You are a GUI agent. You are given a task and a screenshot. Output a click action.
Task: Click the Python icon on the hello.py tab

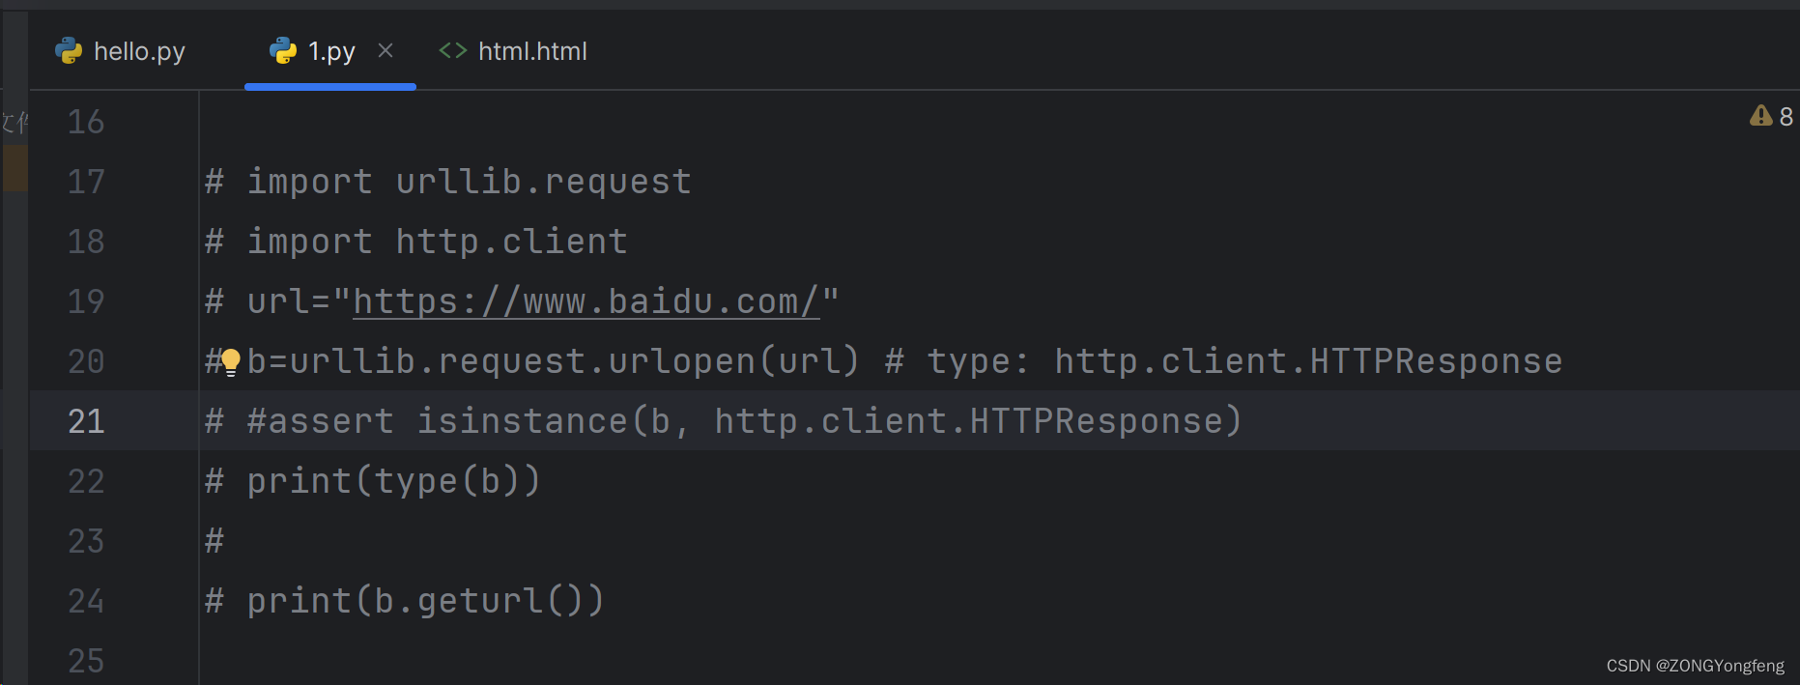[x=68, y=51]
